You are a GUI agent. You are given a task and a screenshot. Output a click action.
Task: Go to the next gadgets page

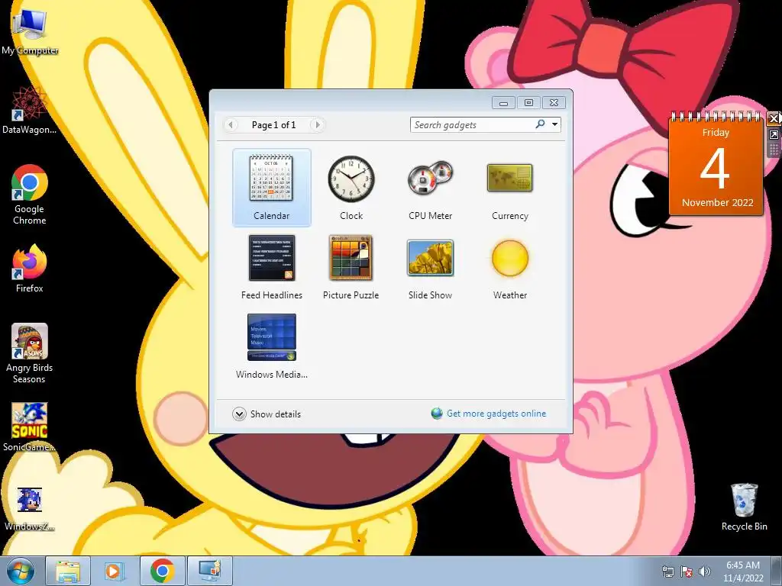point(317,124)
